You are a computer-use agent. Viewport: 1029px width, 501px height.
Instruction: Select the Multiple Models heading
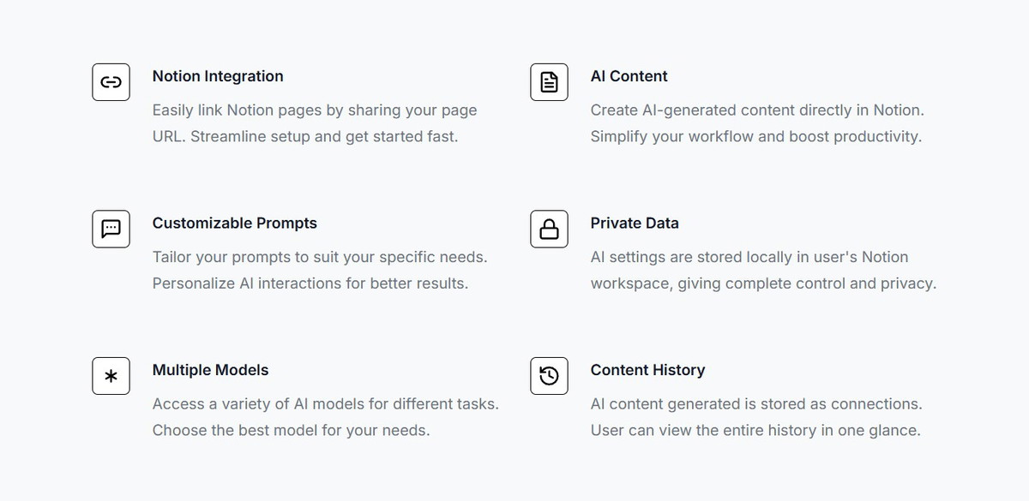click(x=210, y=370)
